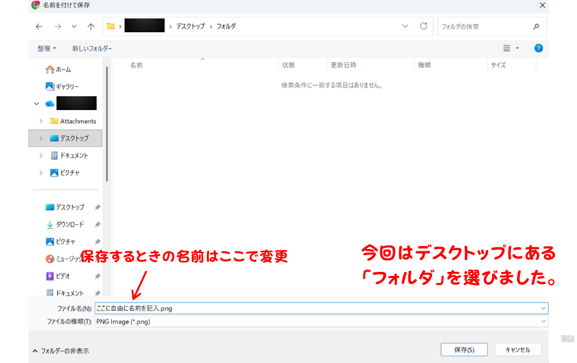The height and width of the screenshot is (363, 577).
Task: Expand the Attachments folder tree node
Action: [41, 121]
